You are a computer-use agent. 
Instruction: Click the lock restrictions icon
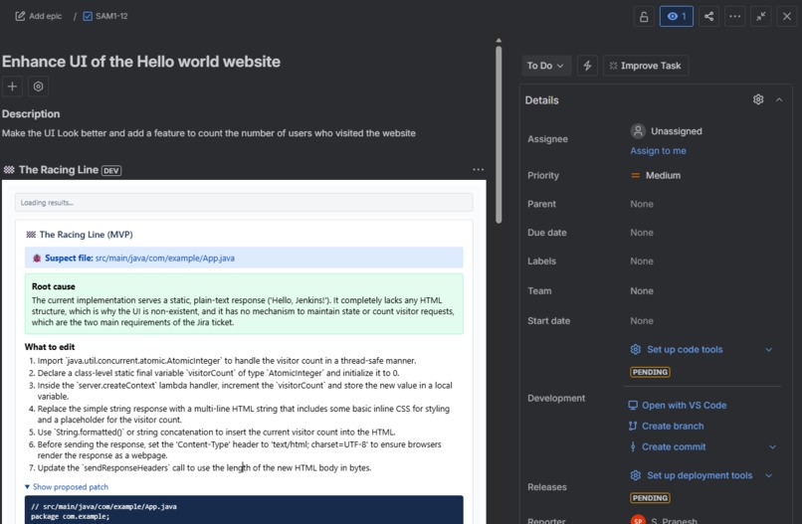(644, 16)
